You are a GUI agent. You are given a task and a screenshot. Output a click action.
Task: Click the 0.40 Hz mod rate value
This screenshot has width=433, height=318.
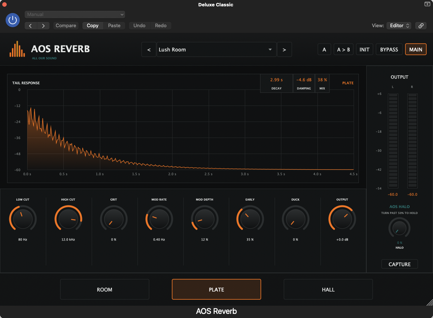point(159,240)
